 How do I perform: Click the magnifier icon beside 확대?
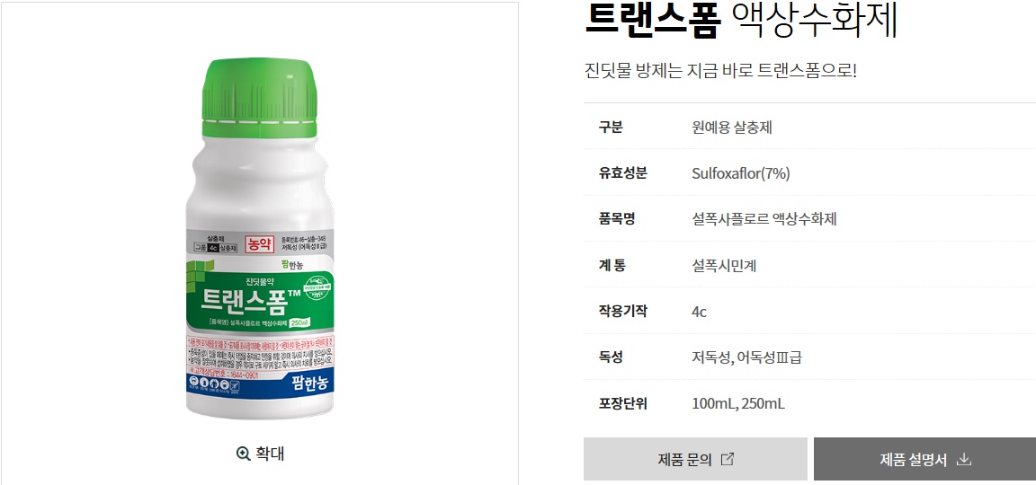[243, 454]
